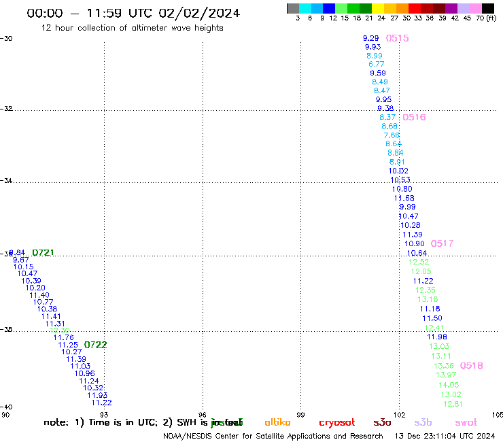Click the wave height value 11.98

437,337
